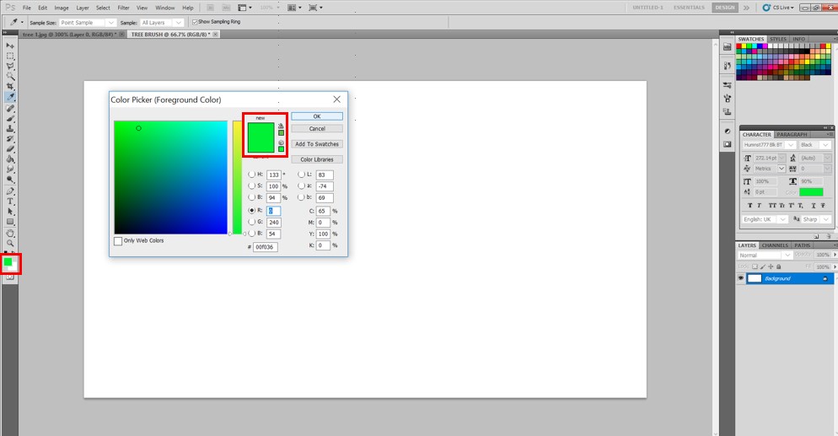The image size is (838, 436).
Task: Select the R red radio button
Action: click(252, 211)
